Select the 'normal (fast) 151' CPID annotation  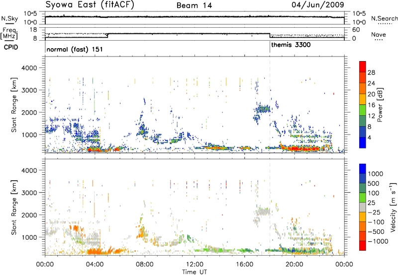tap(75, 49)
